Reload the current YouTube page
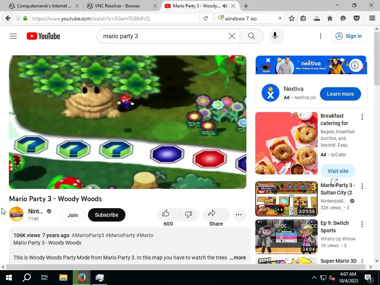This screenshot has width=380, height=285. pyautogui.click(x=206, y=19)
